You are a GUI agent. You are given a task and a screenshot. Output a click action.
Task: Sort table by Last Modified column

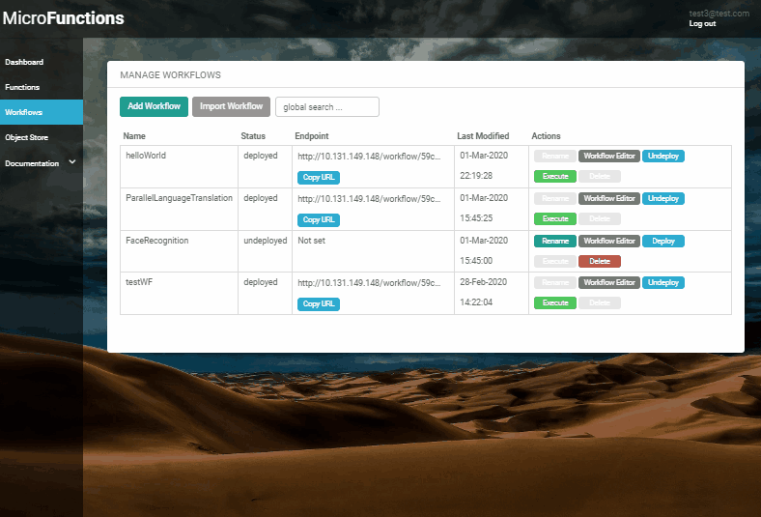click(483, 136)
